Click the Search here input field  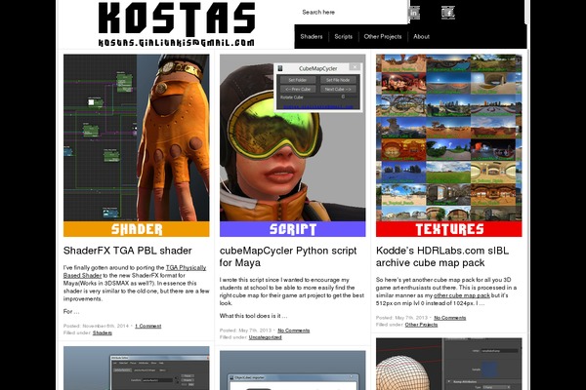[x=351, y=13]
